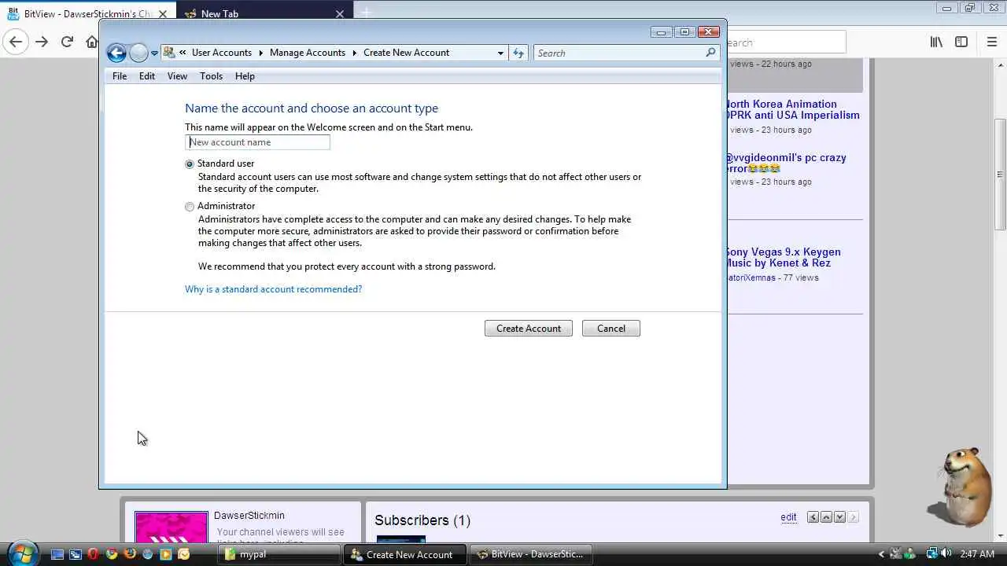This screenshot has width=1007, height=566.
Task: Launch Firefox from quick launch
Action: pos(130,554)
